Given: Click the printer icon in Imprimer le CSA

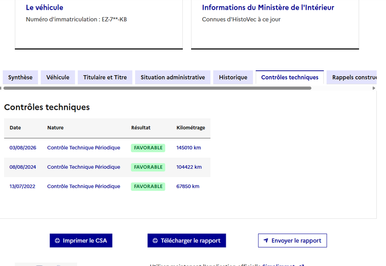Looking at the screenshot, I should (x=57, y=240).
